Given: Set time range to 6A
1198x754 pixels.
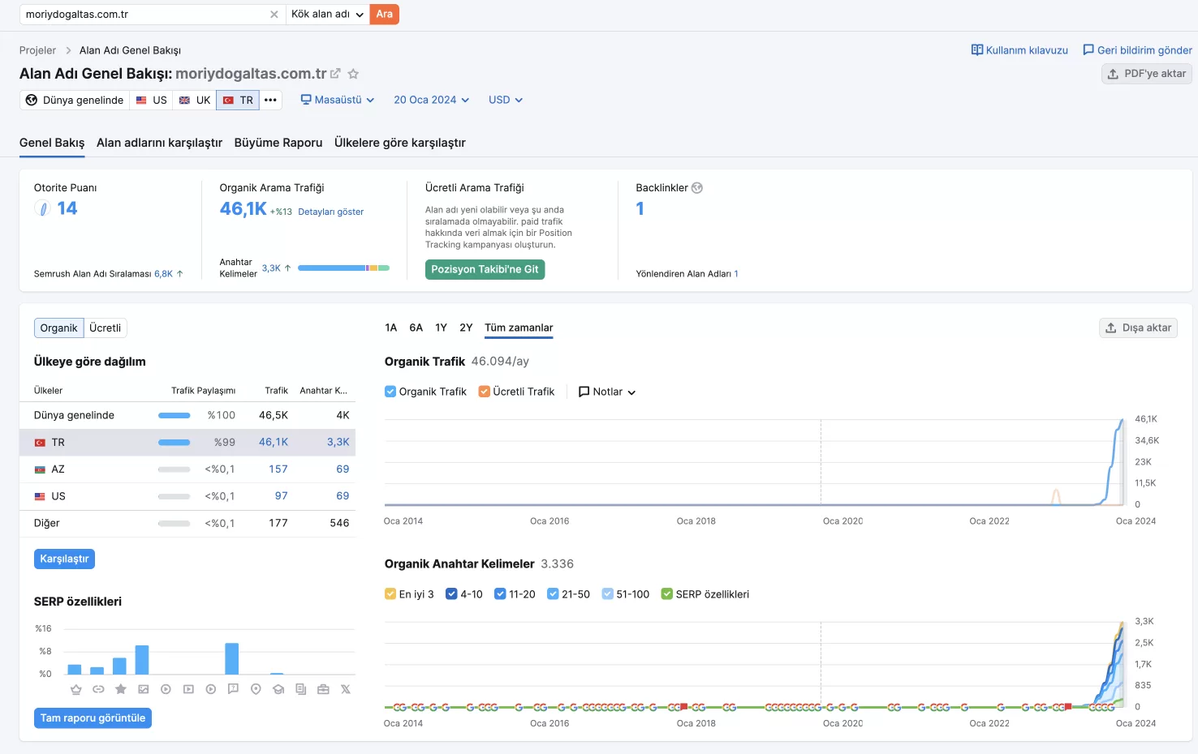Looking at the screenshot, I should tap(416, 328).
